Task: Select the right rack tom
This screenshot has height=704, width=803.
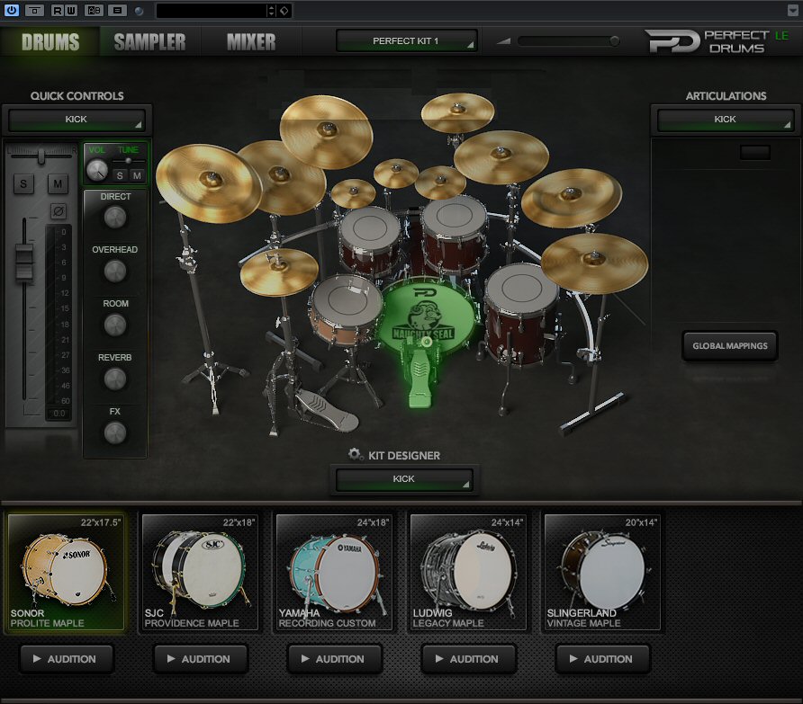Action: tap(455, 235)
